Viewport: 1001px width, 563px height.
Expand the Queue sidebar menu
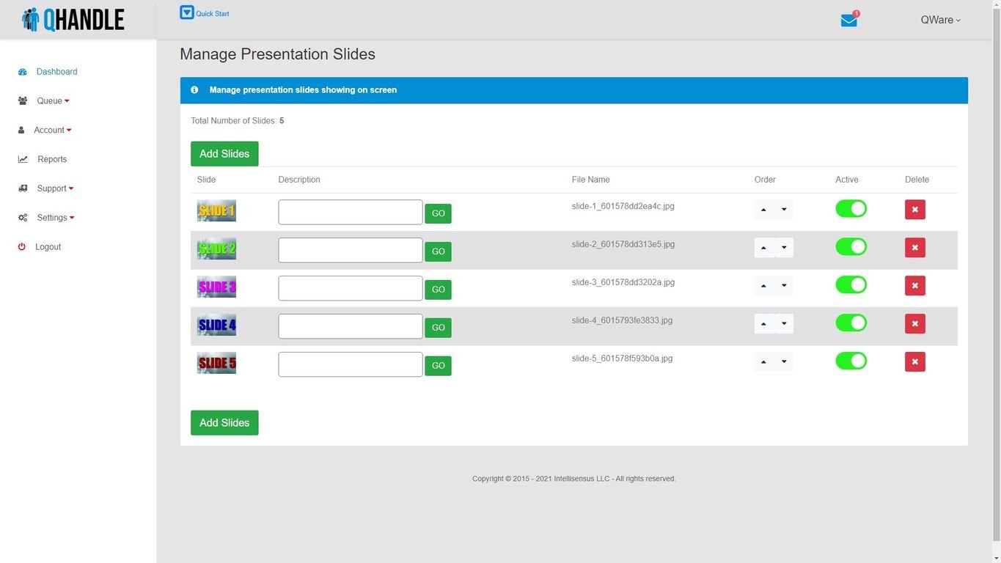(53, 101)
